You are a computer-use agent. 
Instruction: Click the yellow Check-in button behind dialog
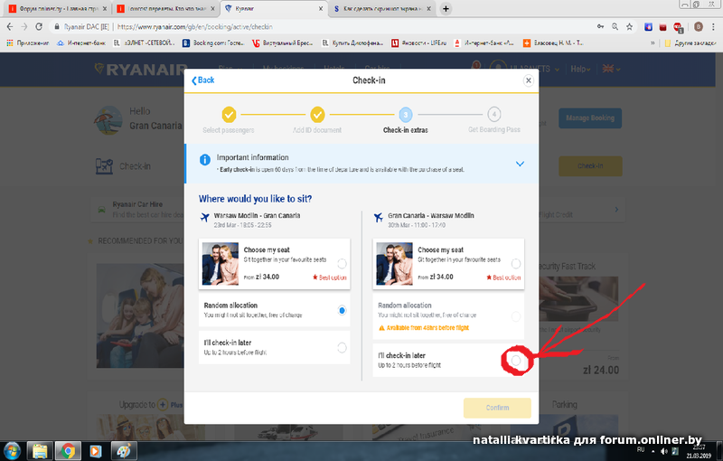tap(590, 166)
